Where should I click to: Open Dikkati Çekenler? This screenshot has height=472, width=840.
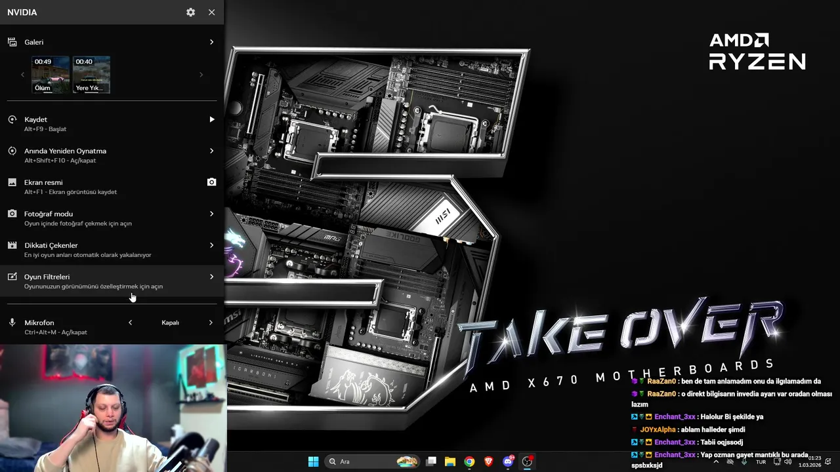[112, 249]
